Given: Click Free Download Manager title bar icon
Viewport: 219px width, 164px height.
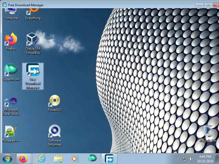Looking at the screenshot, I should tap(5, 5).
